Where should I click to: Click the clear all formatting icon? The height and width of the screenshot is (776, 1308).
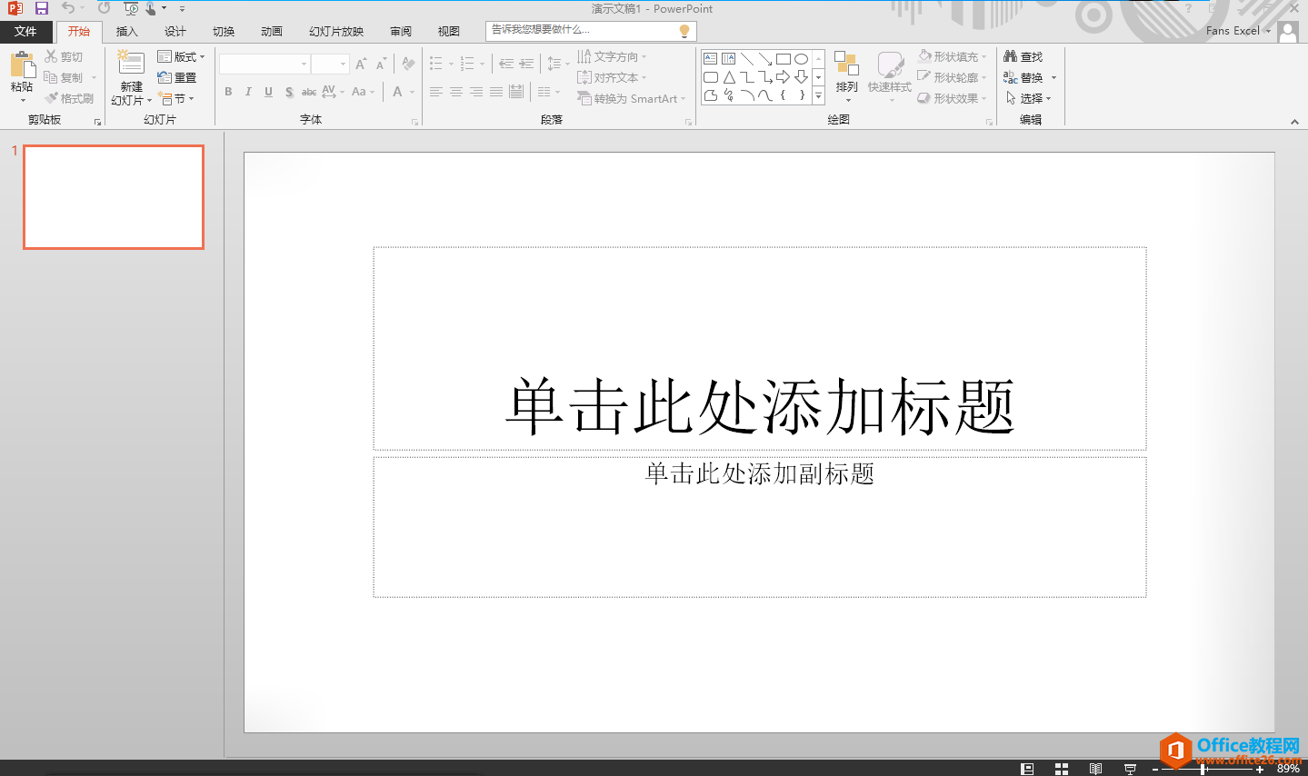click(x=408, y=64)
